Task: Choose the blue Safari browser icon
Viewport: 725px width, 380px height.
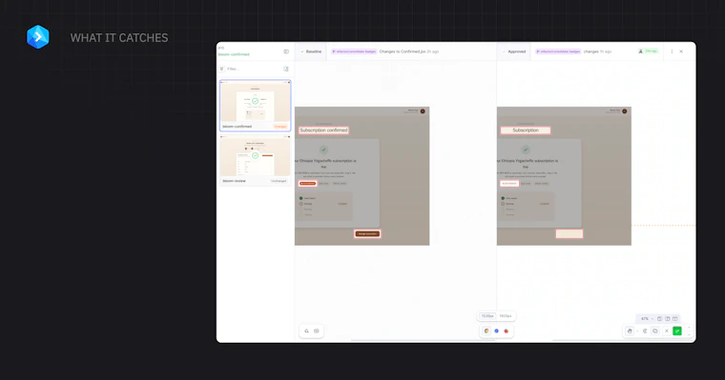Action: [497, 331]
